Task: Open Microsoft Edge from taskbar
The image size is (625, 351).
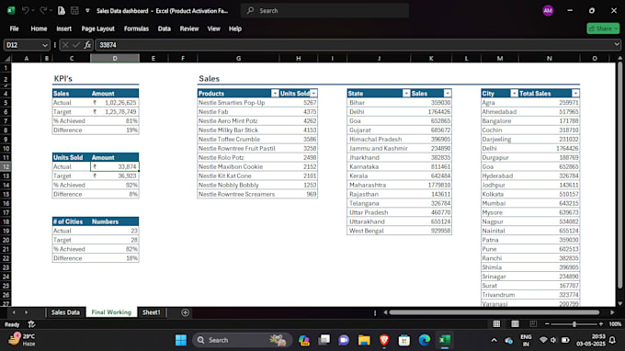Action: 424,340
